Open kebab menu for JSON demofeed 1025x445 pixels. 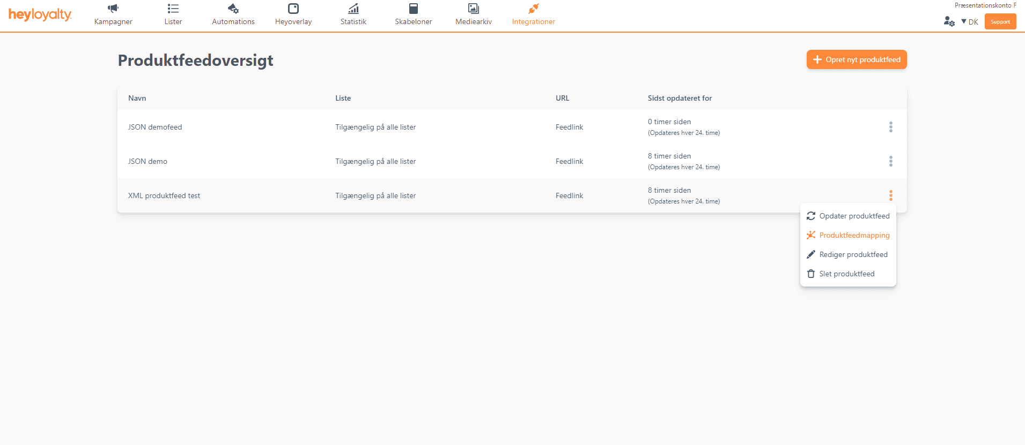[x=891, y=127]
